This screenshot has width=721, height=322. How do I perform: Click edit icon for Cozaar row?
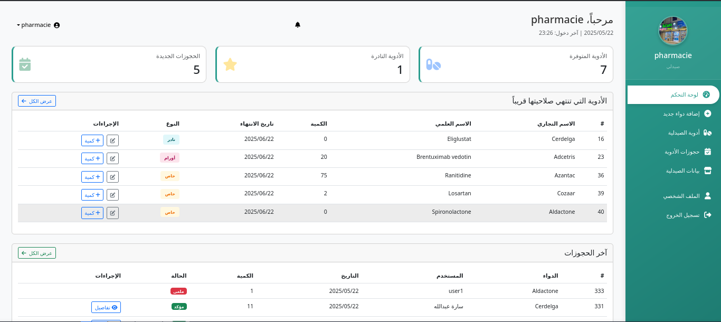click(x=112, y=195)
